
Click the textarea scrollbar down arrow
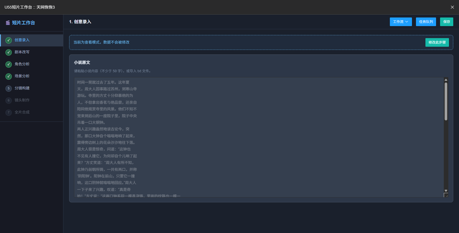tap(446, 191)
